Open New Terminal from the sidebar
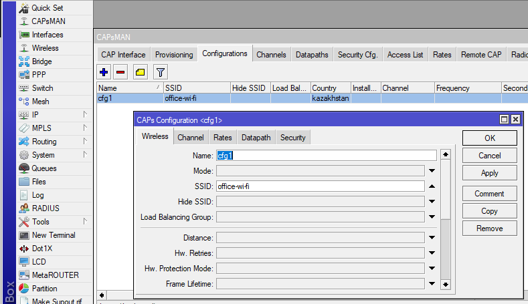 53,235
